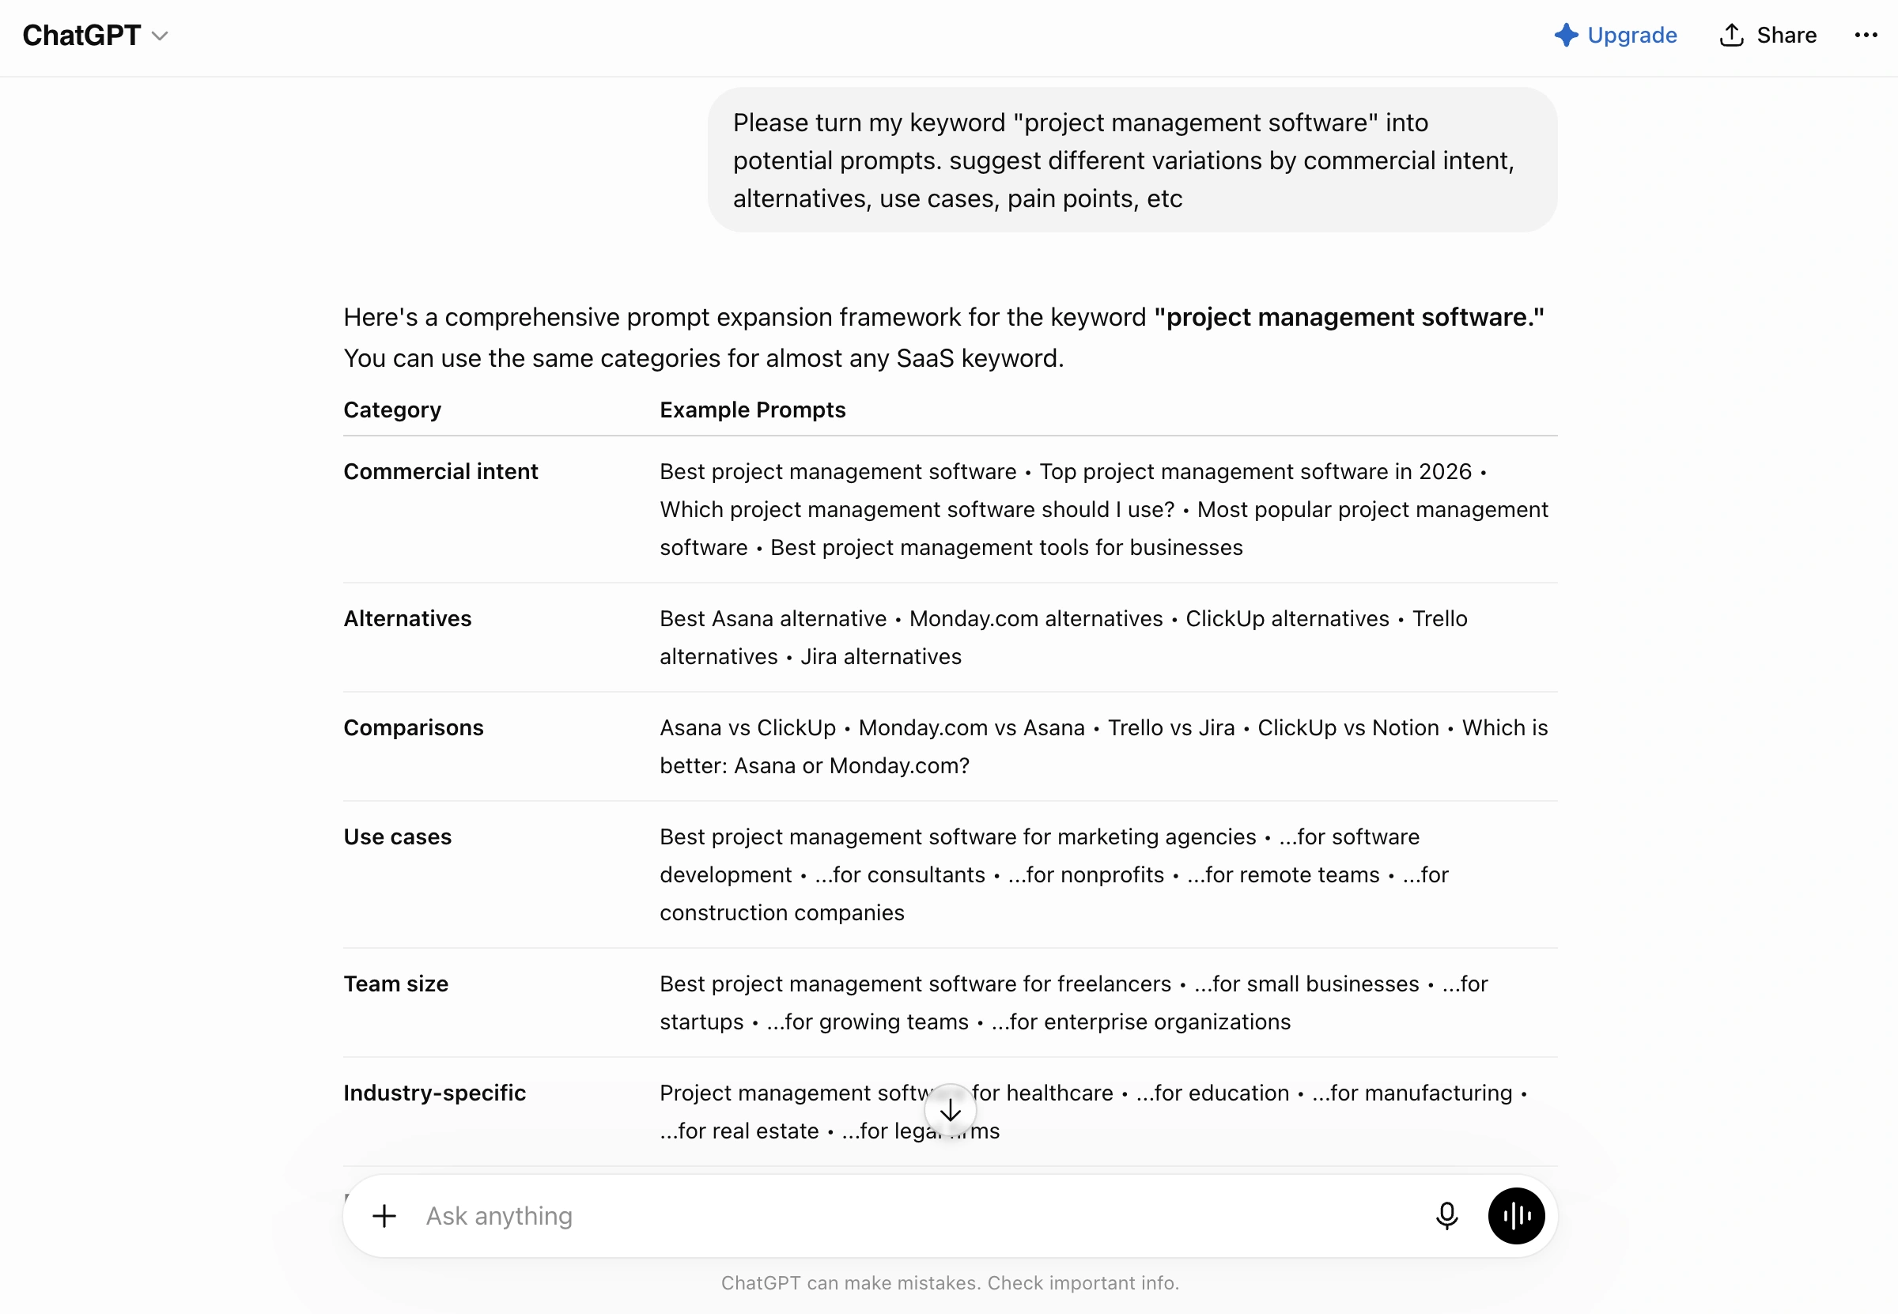Image resolution: width=1898 pixels, height=1314 pixels.
Task: Click the Team size row label
Action: [395, 984]
